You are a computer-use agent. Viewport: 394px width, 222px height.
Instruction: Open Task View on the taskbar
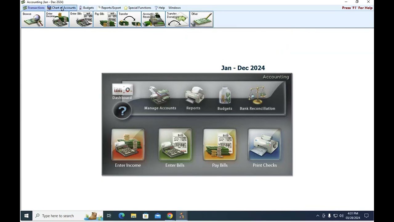click(109, 216)
